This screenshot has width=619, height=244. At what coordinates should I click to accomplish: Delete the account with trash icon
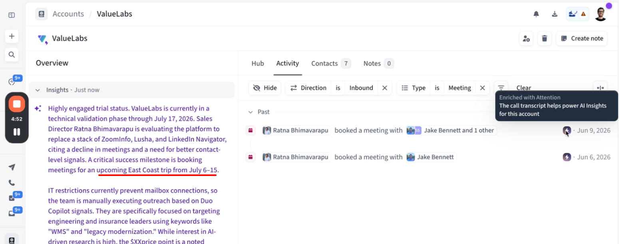[544, 39]
